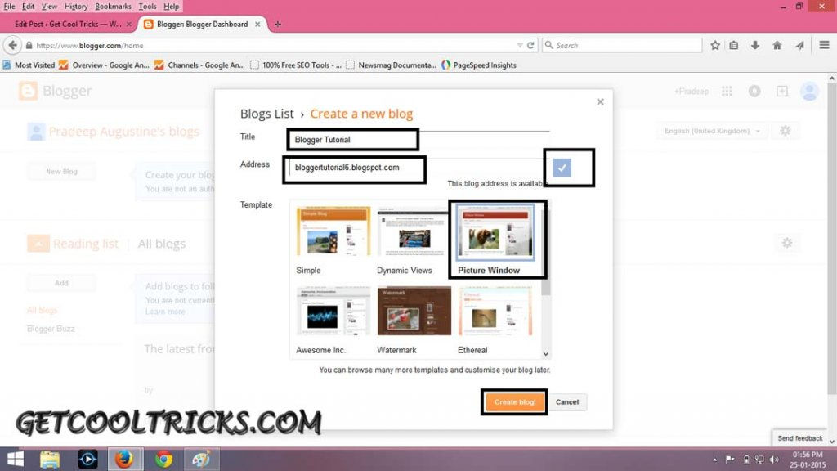Select the Simple template thumbnail

pyautogui.click(x=333, y=231)
